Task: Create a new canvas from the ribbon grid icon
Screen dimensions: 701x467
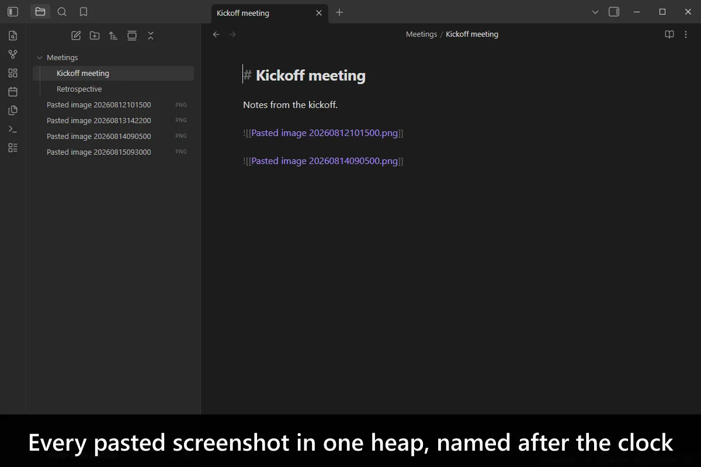Action: (x=13, y=73)
